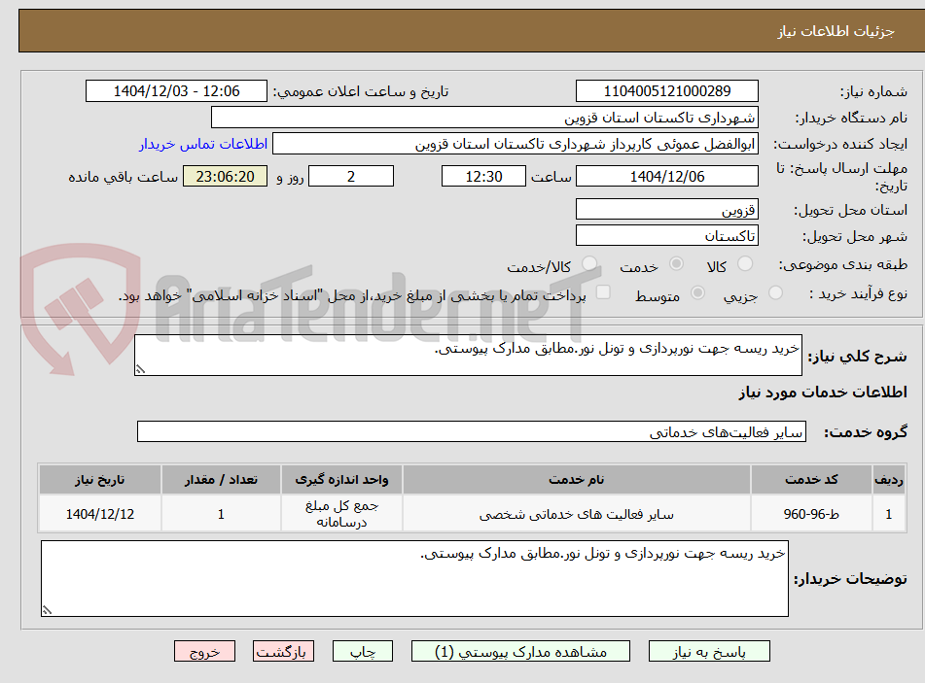The width and height of the screenshot is (925, 683).
Task: Click the چاپ print button
Action: pyautogui.click(x=363, y=651)
